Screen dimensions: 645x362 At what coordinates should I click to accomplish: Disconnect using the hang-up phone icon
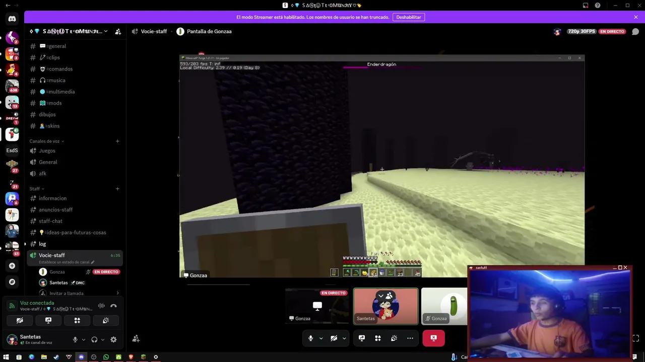point(113,306)
